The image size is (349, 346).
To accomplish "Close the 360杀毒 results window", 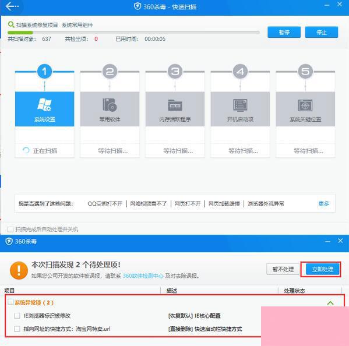I will pos(340,241).
